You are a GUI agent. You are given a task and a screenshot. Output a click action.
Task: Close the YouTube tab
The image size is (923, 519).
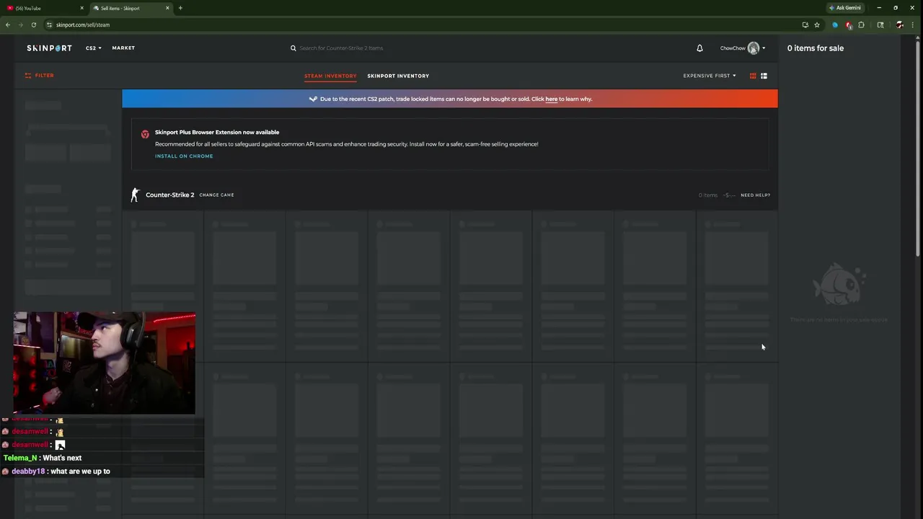click(x=81, y=8)
